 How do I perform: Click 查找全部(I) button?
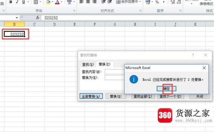click(x=143, y=96)
